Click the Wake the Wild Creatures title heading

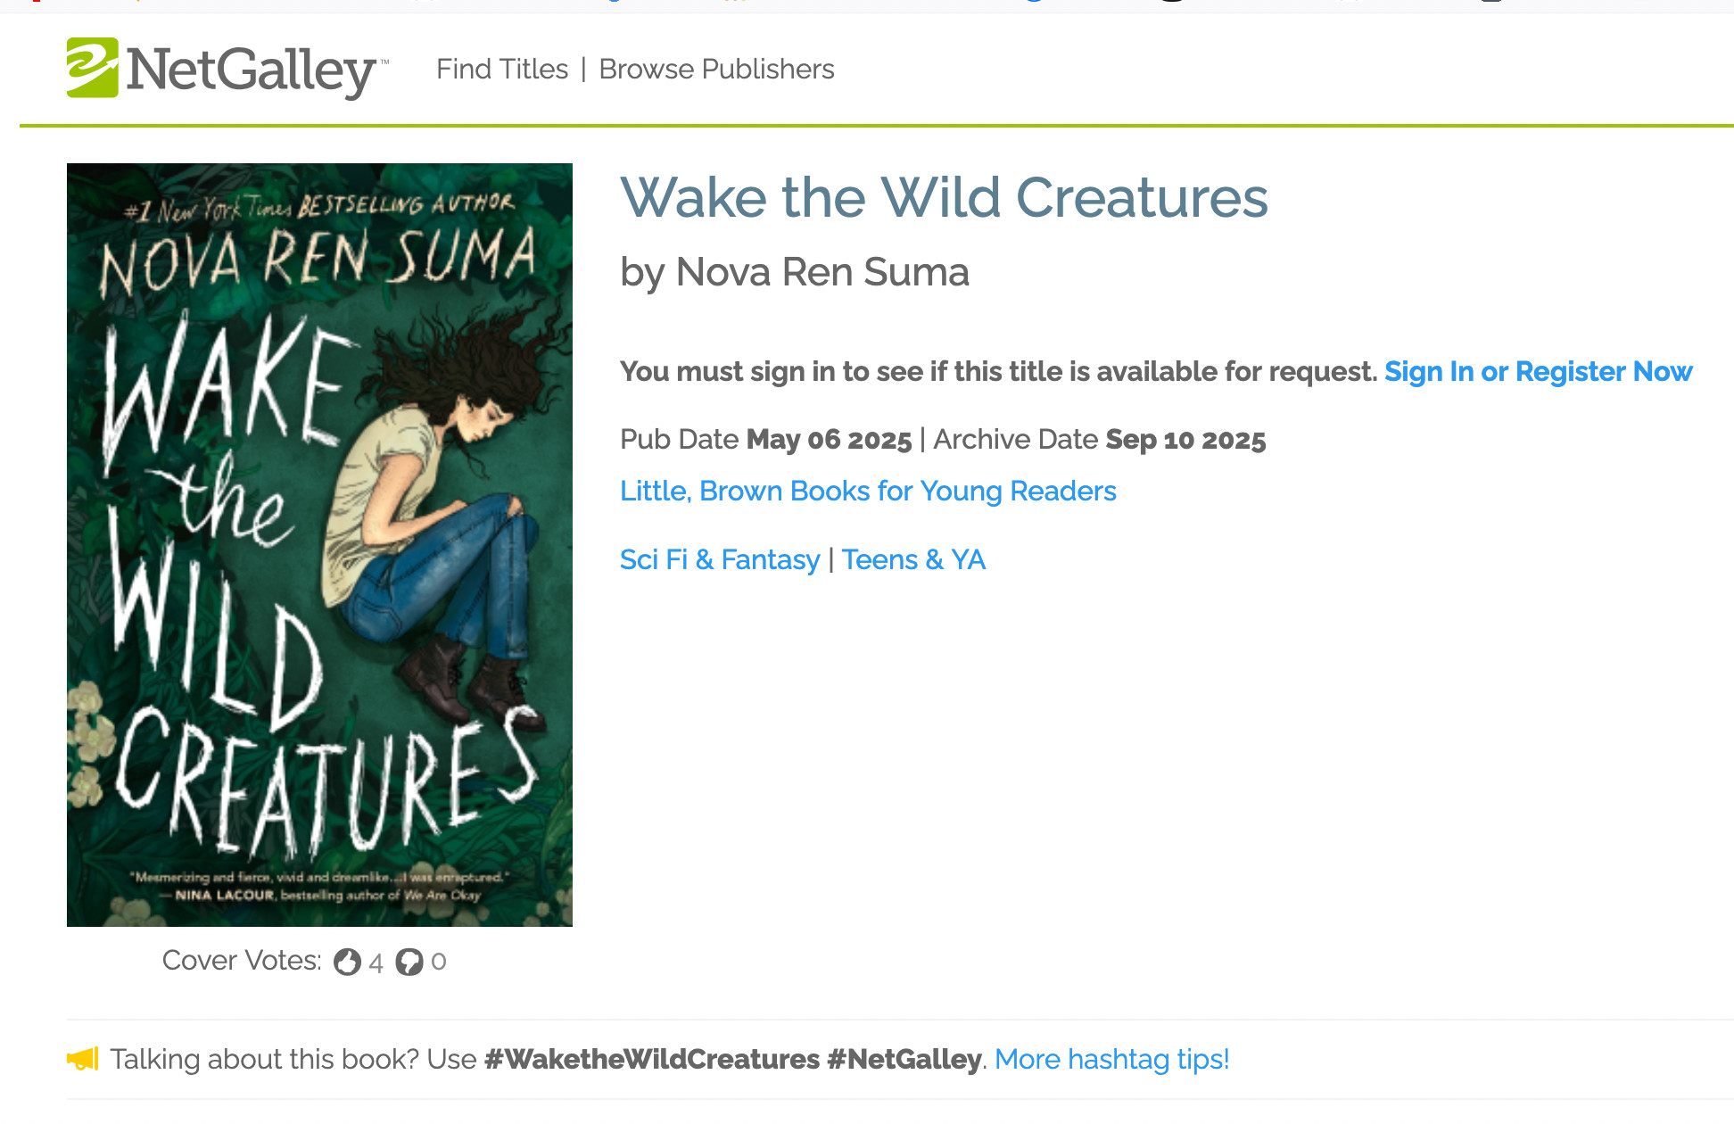(944, 197)
